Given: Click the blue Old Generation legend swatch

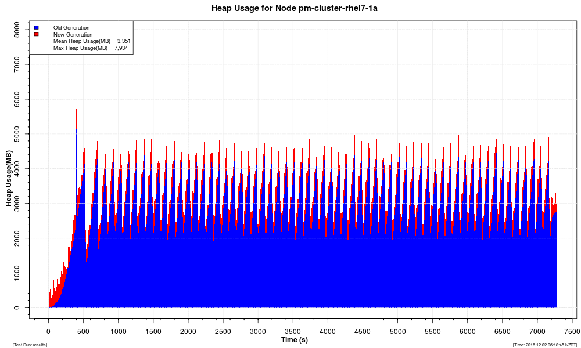Looking at the screenshot, I should (36, 27).
